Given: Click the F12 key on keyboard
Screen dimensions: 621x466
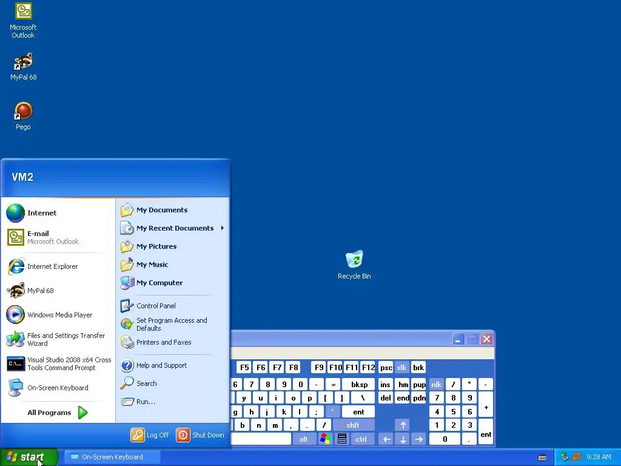Looking at the screenshot, I should 368,368.
